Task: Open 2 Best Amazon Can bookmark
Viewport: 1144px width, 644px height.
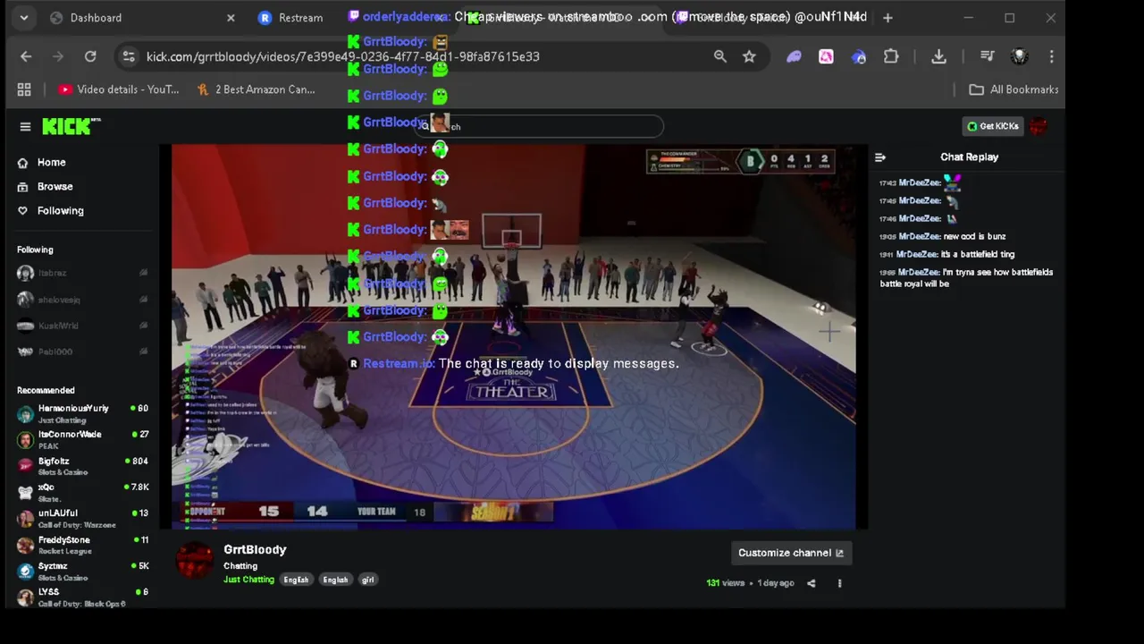Action: point(256,89)
